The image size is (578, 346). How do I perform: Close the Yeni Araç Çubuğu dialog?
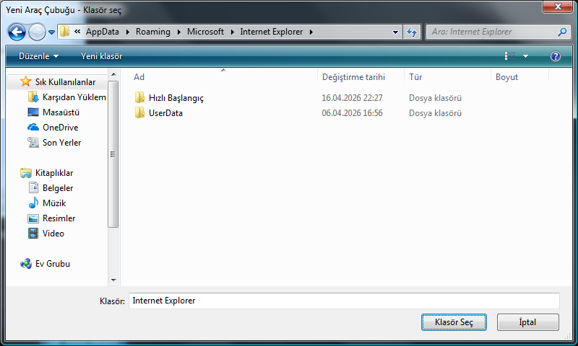(558, 6)
